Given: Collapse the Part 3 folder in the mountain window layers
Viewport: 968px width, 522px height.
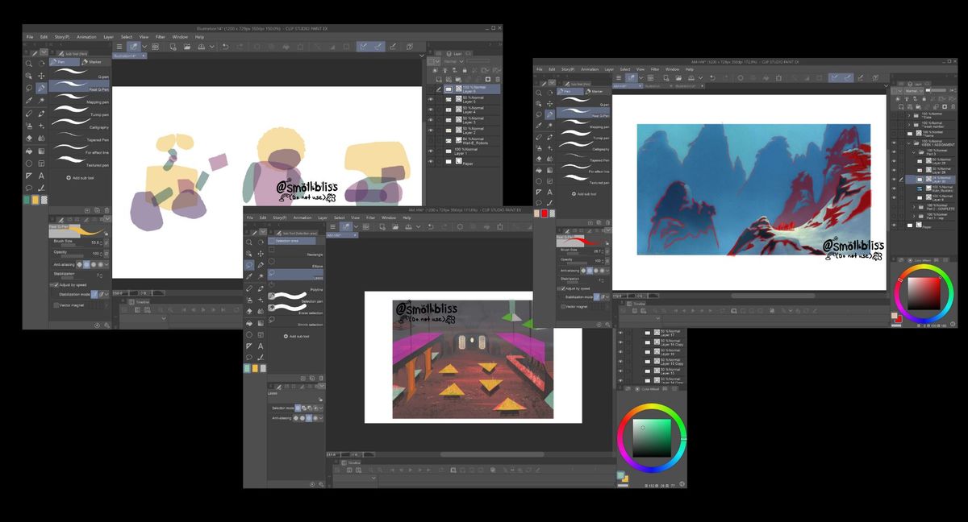Looking at the screenshot, I should 915,151.
